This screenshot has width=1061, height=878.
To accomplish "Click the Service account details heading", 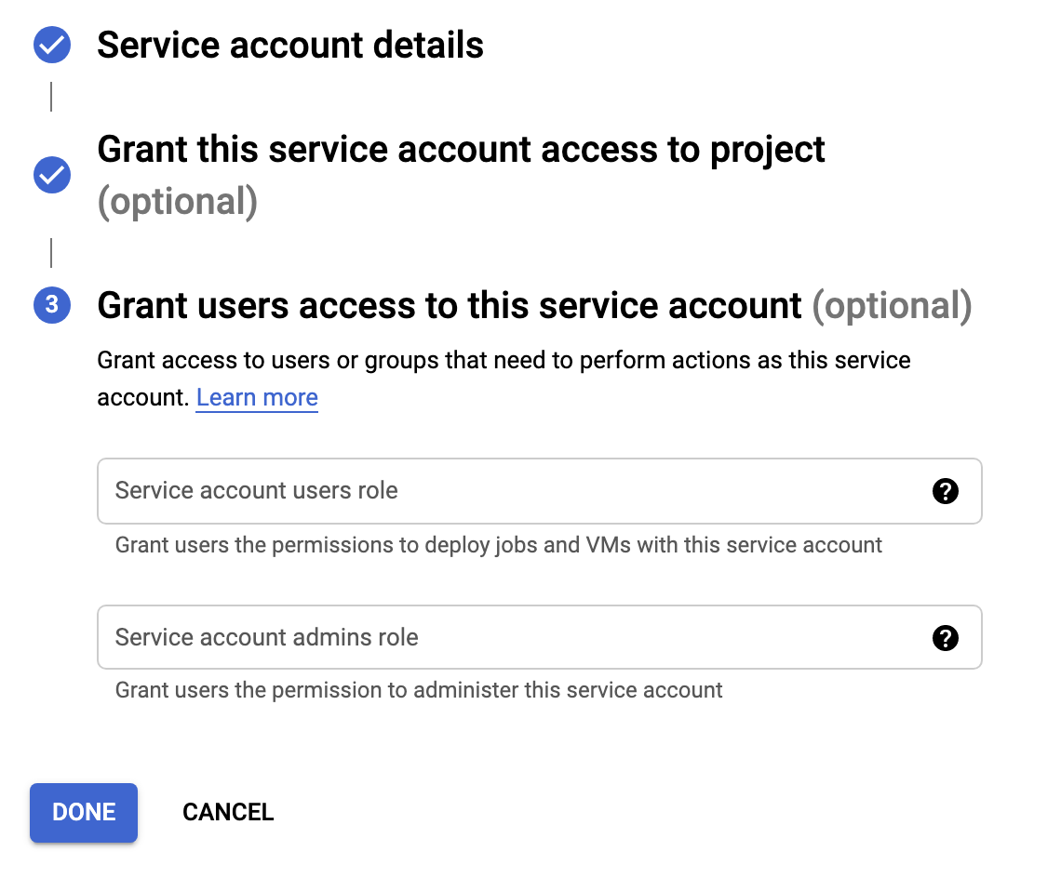I will [290, 44].
